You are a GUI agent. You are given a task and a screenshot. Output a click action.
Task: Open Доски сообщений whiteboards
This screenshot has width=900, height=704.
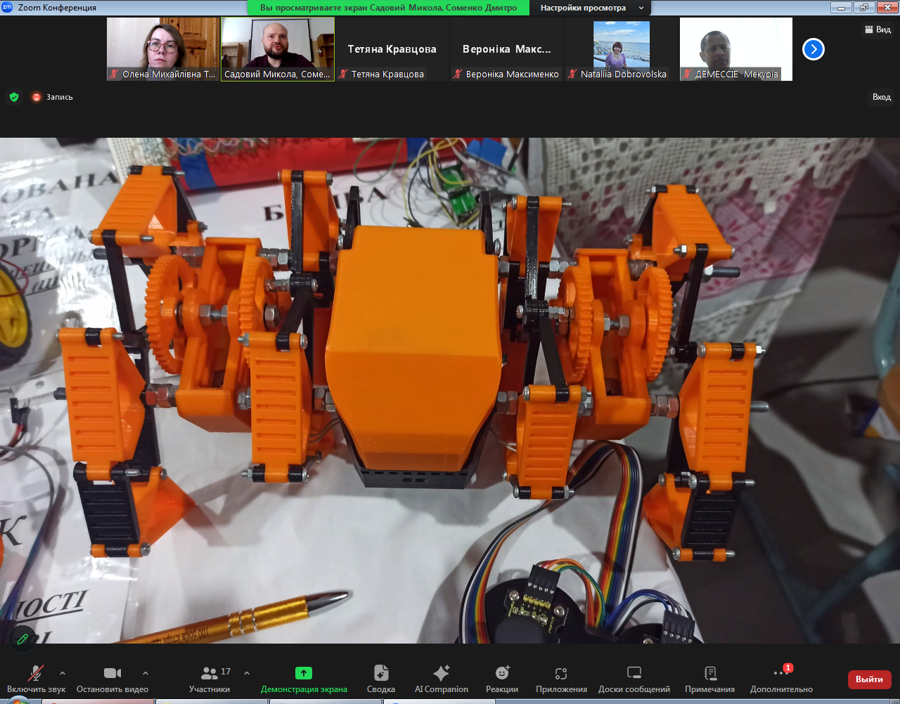(634, 679)
